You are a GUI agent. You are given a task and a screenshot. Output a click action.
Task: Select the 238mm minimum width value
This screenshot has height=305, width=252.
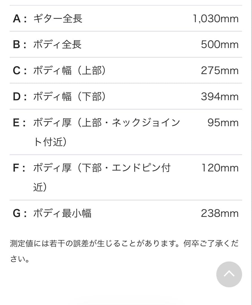coord(220,213)
